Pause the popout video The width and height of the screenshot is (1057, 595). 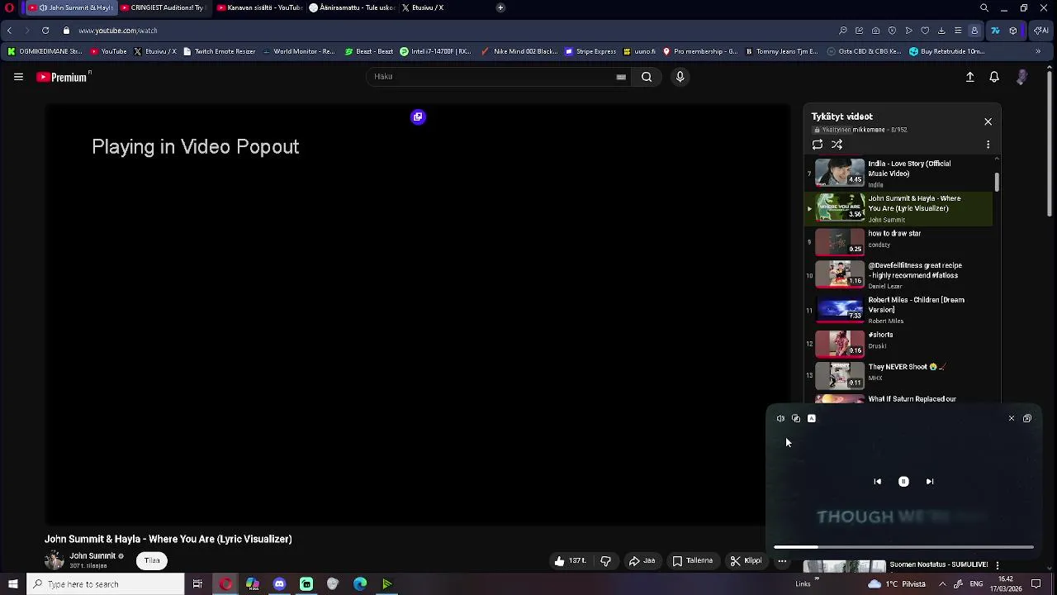(x=903, y=482)
